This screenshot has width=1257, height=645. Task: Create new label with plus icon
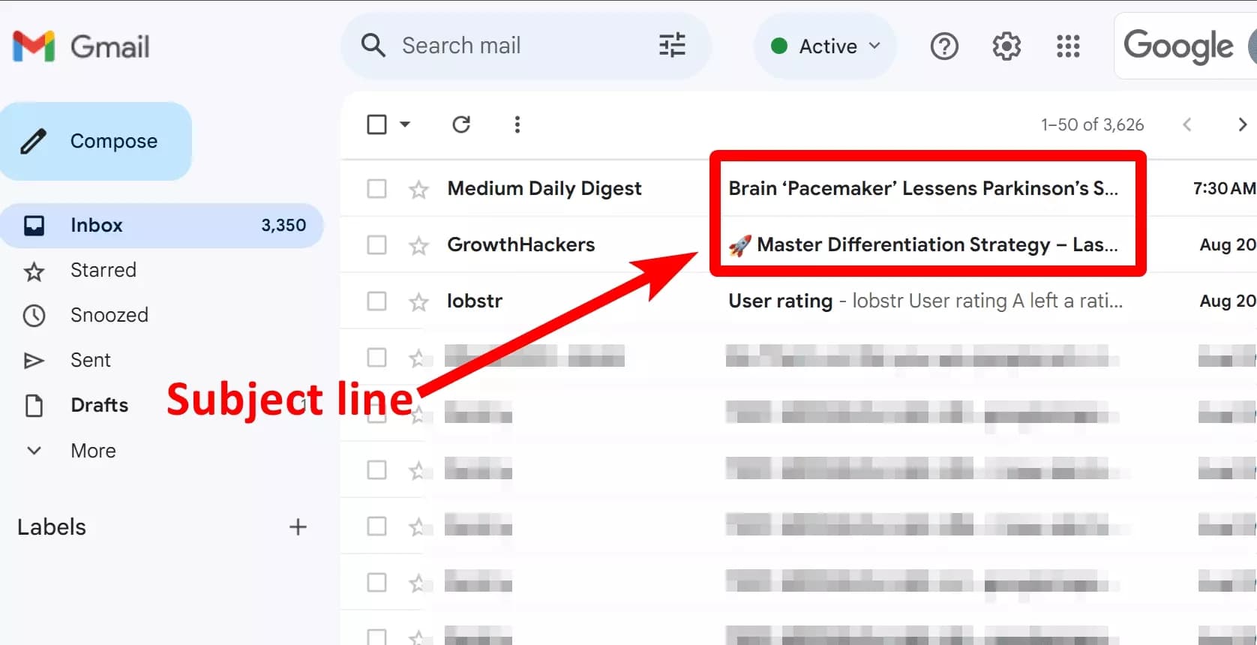[x=298, y=527]
